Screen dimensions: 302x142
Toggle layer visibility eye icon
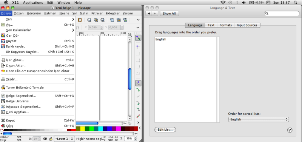[x=45, y=139]
